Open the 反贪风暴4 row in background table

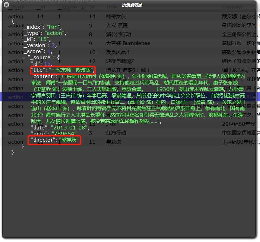coord(118,52)
